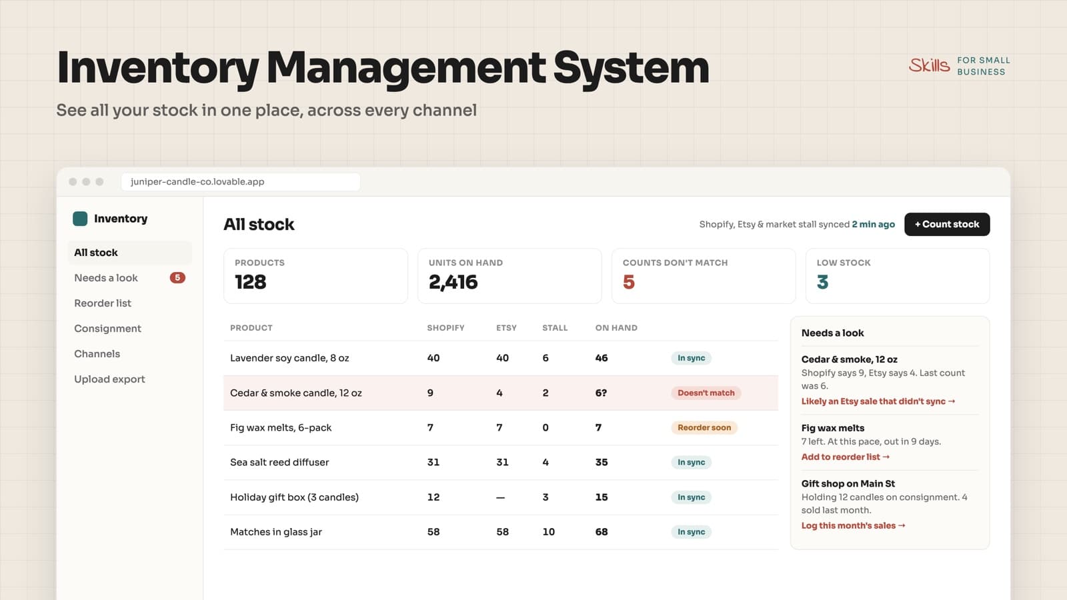Viewport: 1067px width, 600px height.
Task: Select Upload export in the sidebar
Action: coord(109,379)
